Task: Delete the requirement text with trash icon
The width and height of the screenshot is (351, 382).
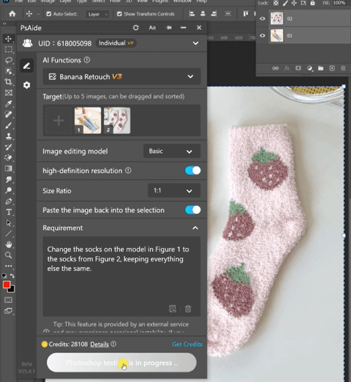Action: [188, 308]
